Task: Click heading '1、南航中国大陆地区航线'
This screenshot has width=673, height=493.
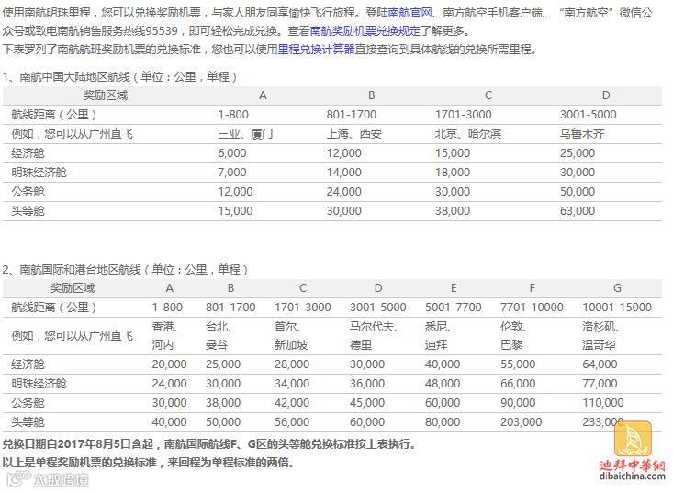Action: click(119, 77)
